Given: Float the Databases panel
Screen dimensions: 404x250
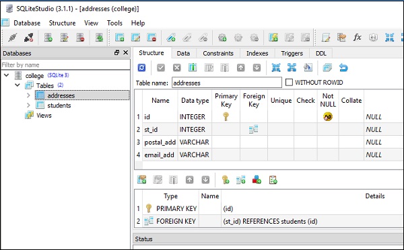Looking at the screenshot, I should 116,52.
